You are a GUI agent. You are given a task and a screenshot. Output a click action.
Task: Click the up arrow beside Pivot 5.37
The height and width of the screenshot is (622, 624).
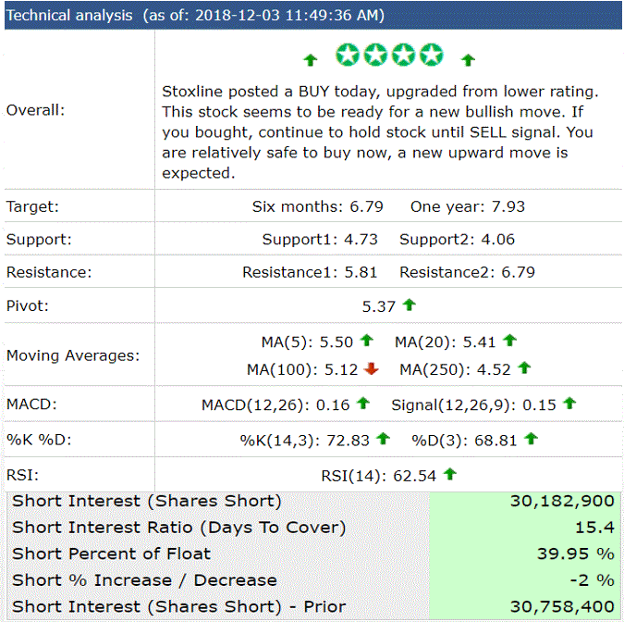point(410,305)
